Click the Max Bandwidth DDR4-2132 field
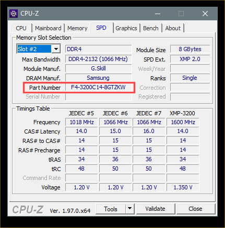Image resolution: width=225 pixels, height=228 pixels. [x=98, y=59]
